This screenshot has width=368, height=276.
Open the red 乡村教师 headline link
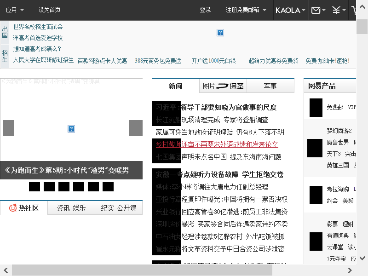[217, 144]
